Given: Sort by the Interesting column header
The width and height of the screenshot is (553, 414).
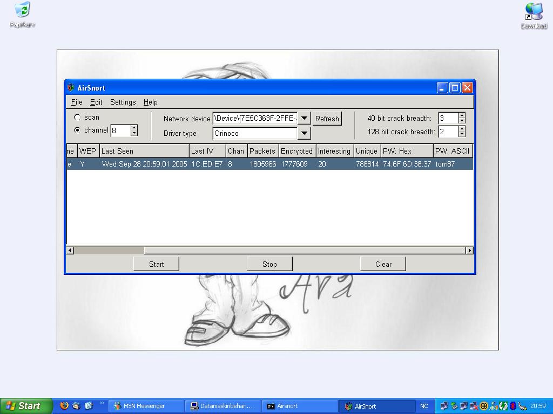Looking at the screenshot, I should [x=335, y=151].
